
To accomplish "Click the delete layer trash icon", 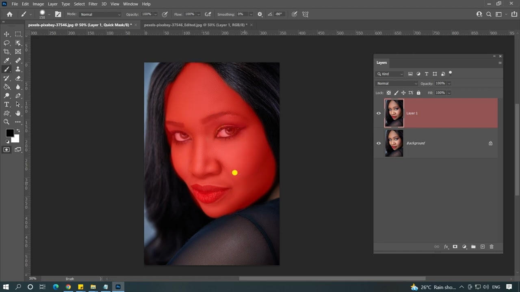I will pyautogui.click(x=492, y=247).
